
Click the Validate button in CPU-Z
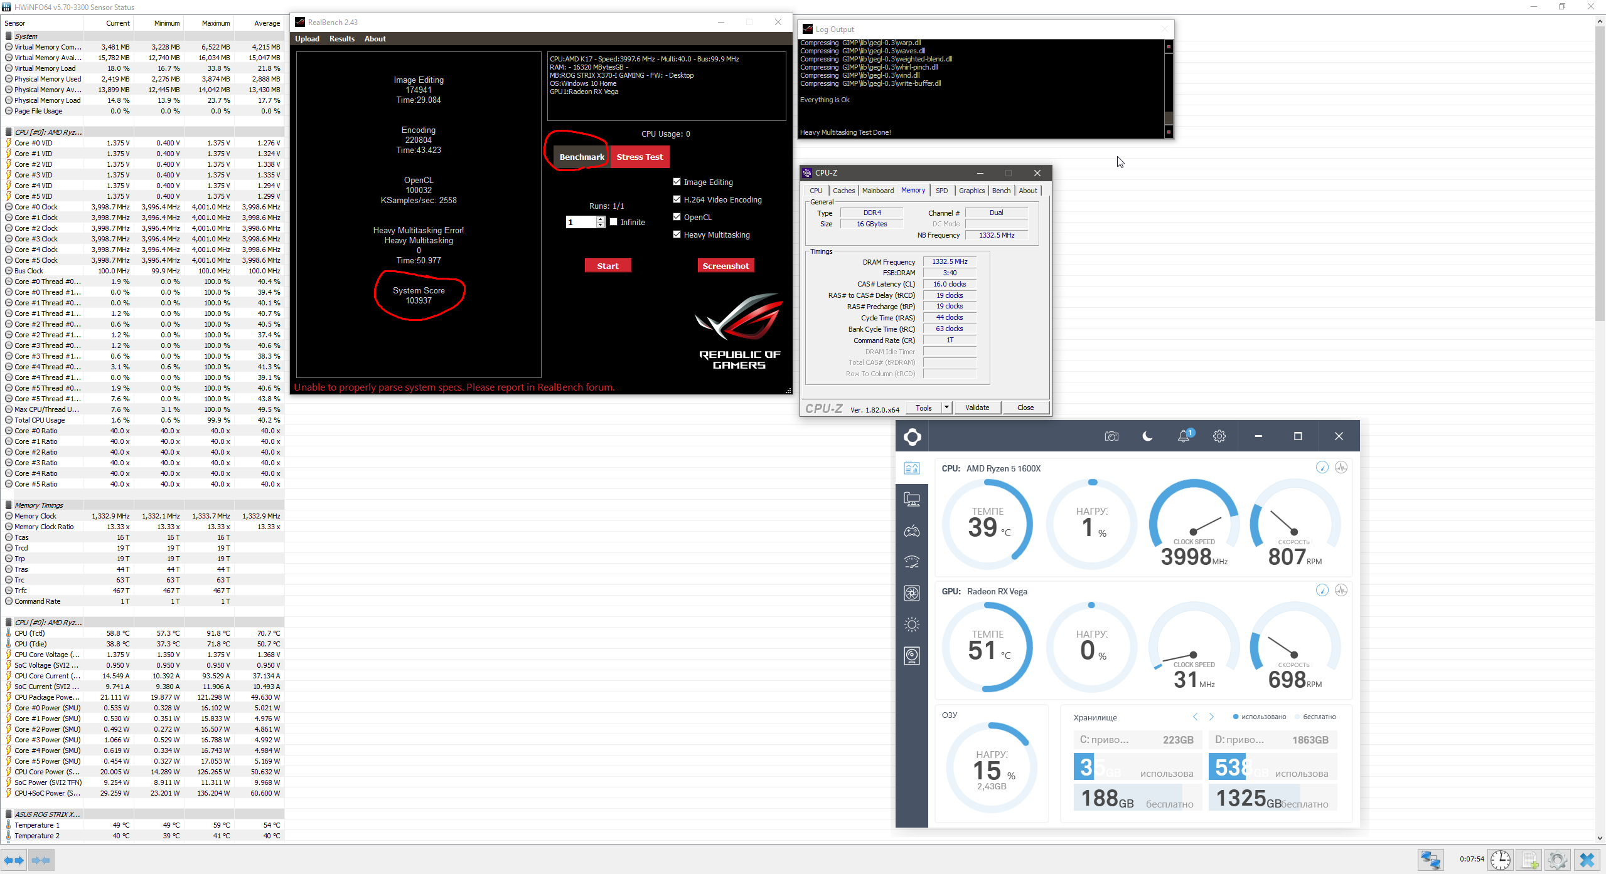click(977, 408)
